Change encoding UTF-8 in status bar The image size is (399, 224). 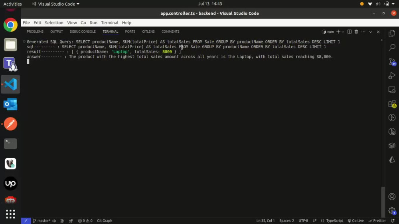(303, 221)
